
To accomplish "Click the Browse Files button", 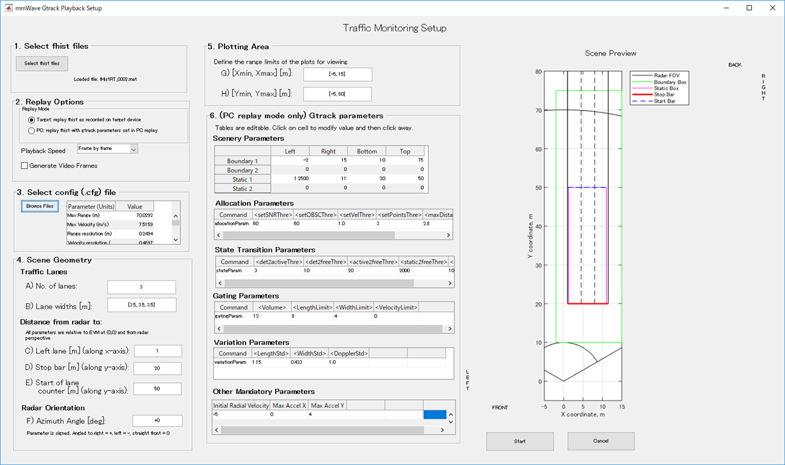I will pyautogui.click(x=40, y=206).
